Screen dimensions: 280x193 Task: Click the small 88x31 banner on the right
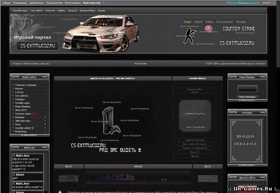[x=207, y=178]
